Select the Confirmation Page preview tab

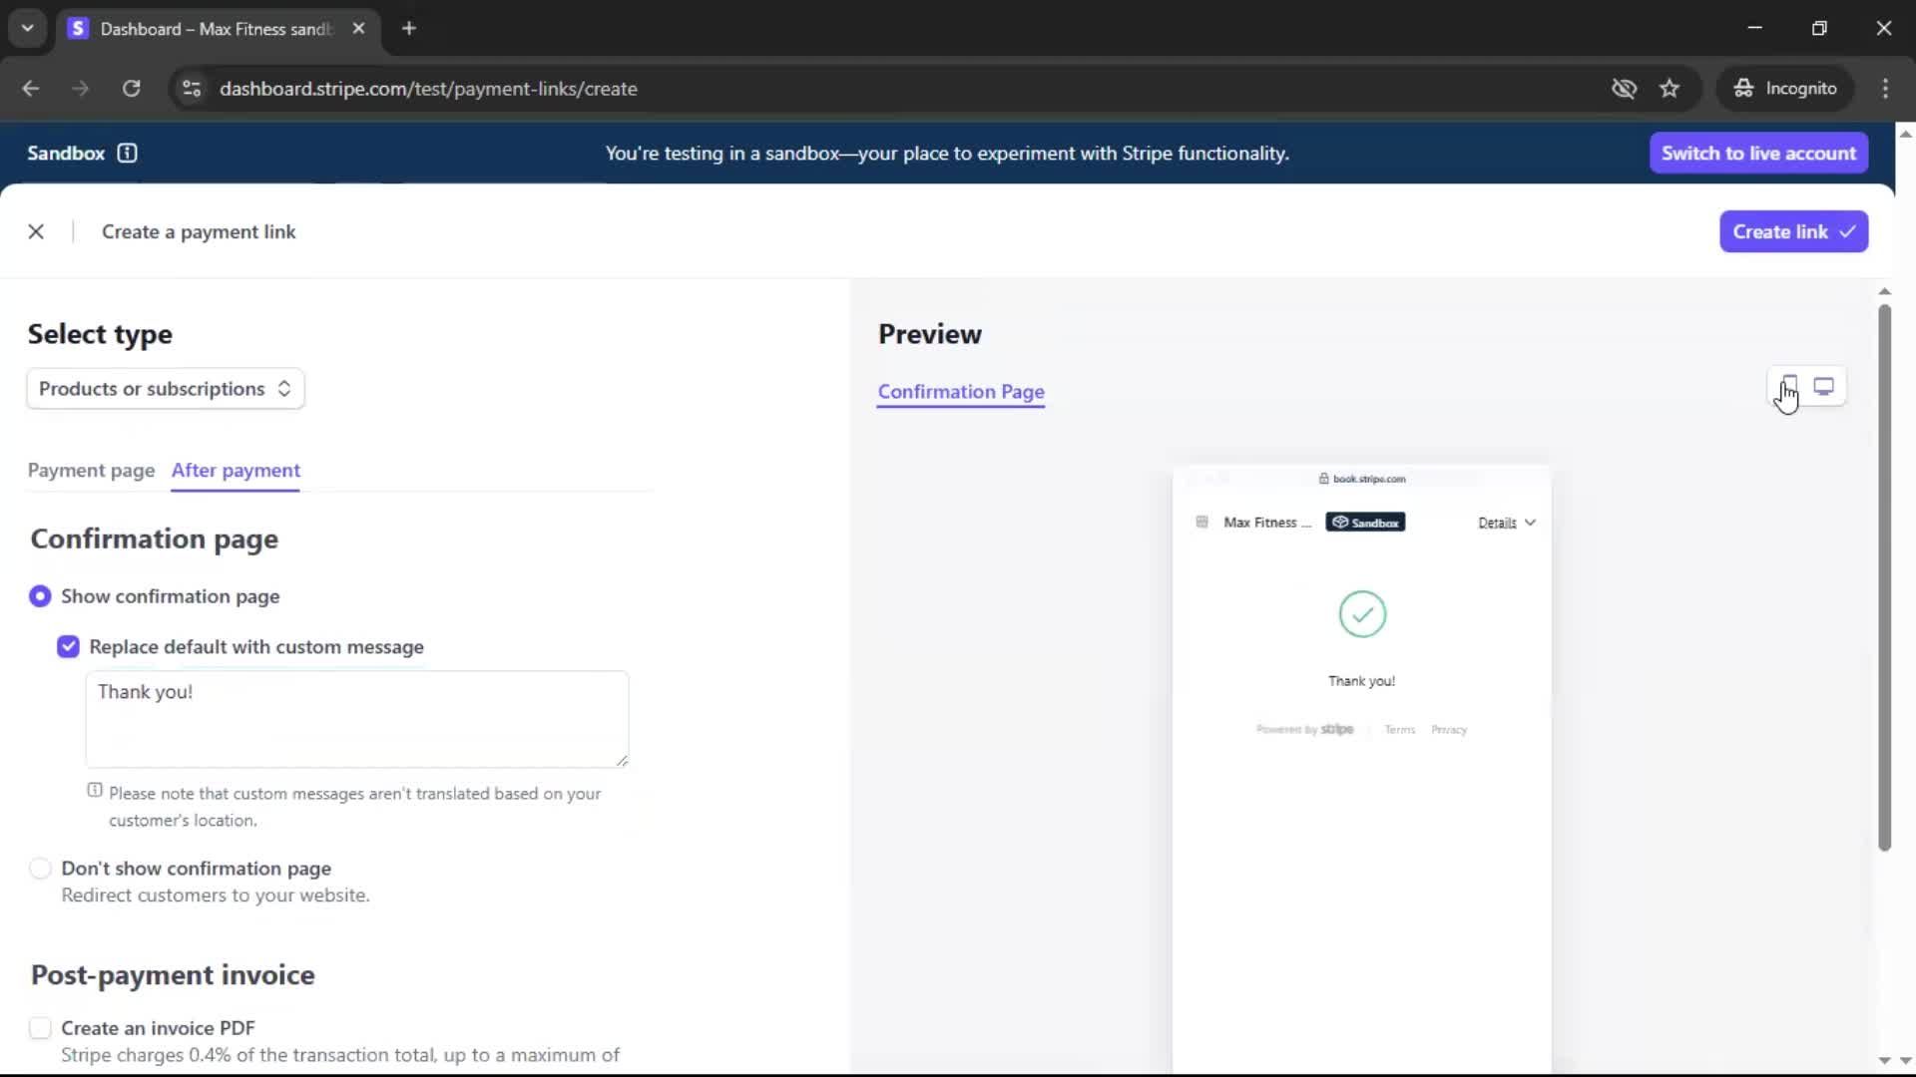click(961, 392)
